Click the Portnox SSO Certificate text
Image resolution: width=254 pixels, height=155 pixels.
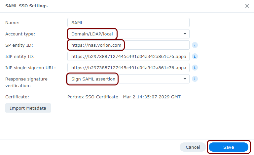pyautogui.click(x=124, y=97)
